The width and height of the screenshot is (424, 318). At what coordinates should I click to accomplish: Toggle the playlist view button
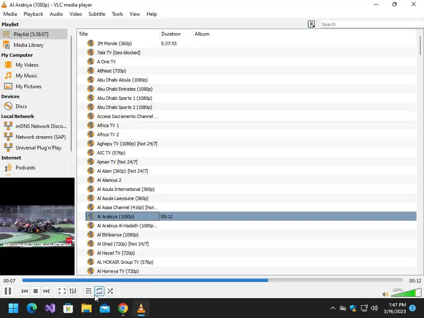pyautogui.click(x=89, y=291)
